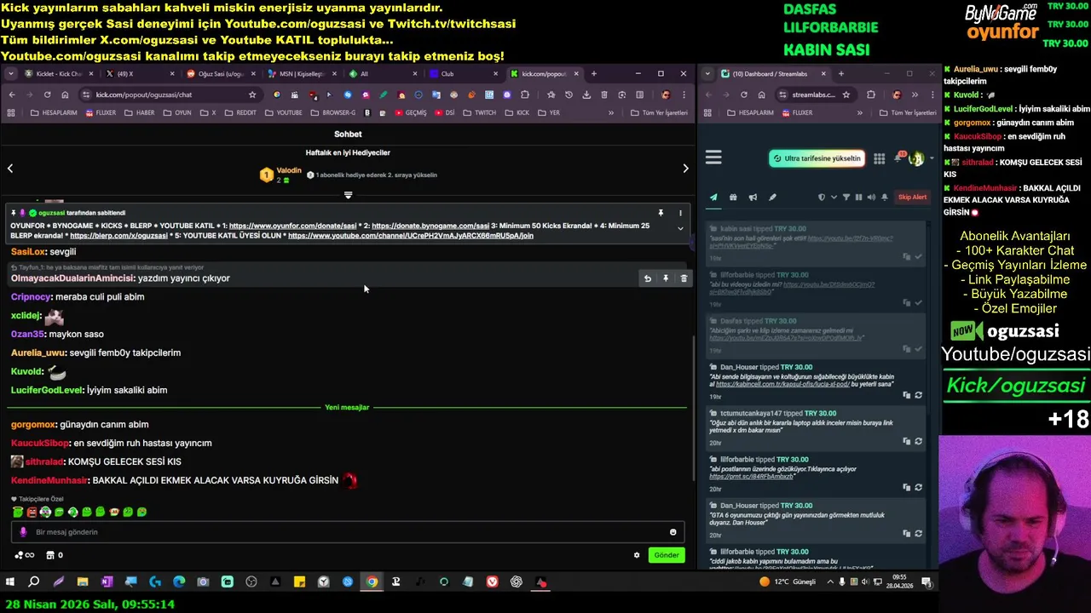Viewport: 1091px width, 613px height.
Task: Open the TWITCH bookmark folder
Action: (x=479, y=112)
